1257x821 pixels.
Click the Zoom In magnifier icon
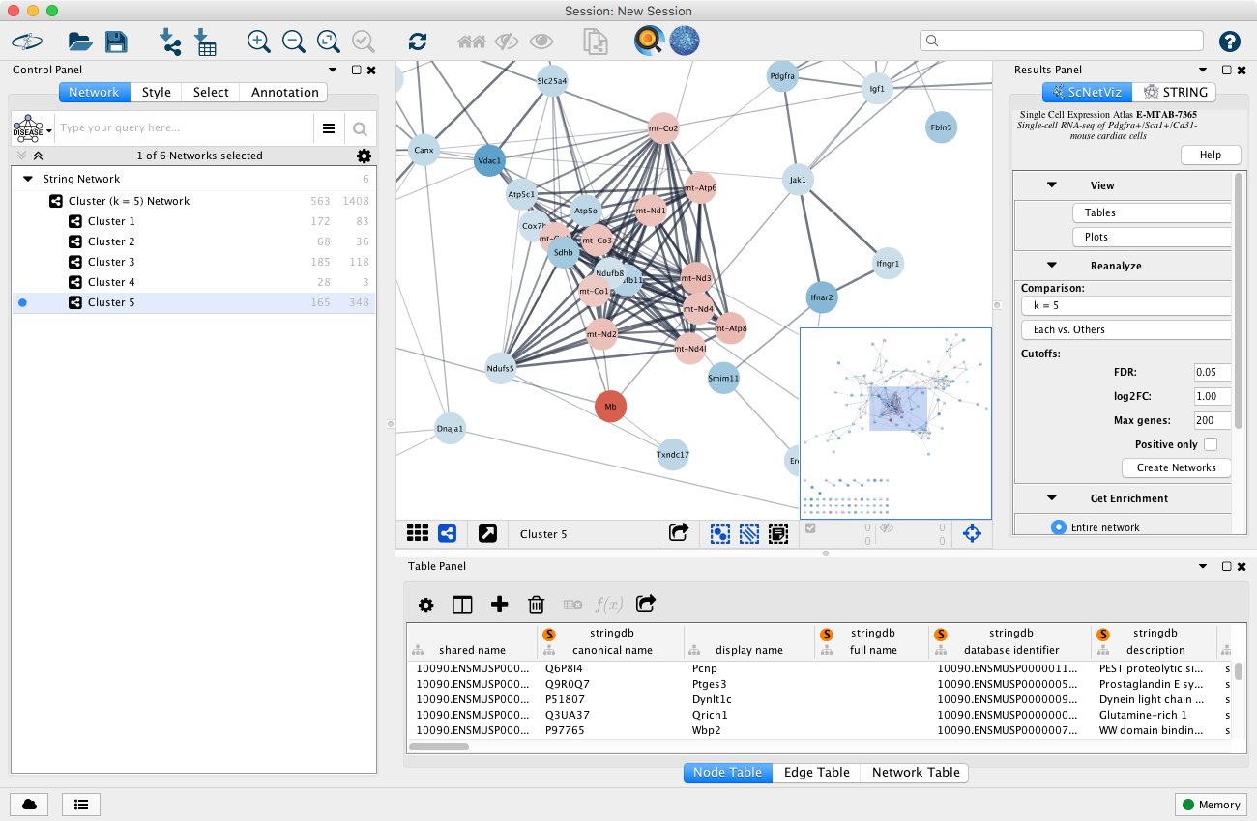point(258,42)
